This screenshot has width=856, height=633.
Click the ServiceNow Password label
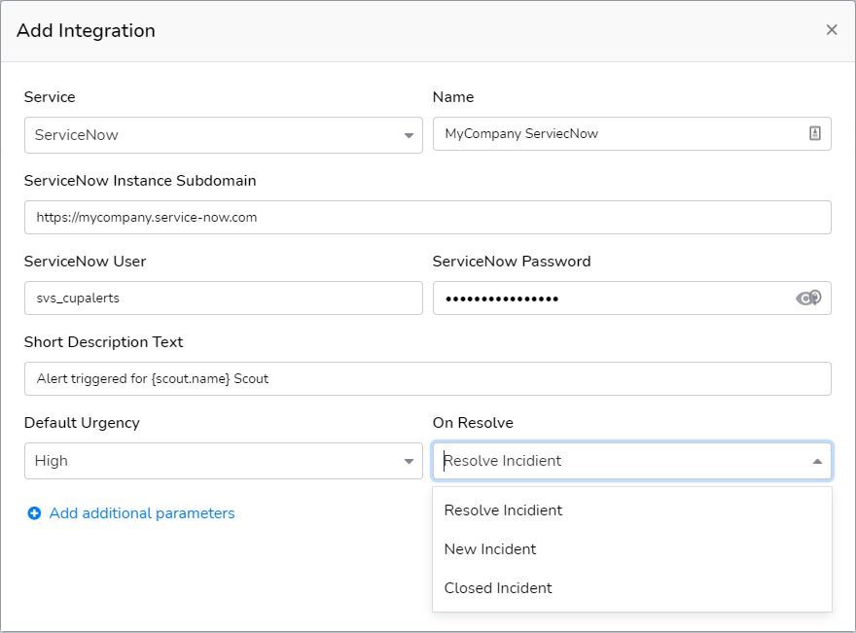pos(512,262)
